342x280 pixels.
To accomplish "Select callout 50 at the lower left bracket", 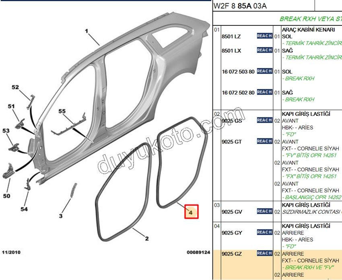I will tap(7, 196).
